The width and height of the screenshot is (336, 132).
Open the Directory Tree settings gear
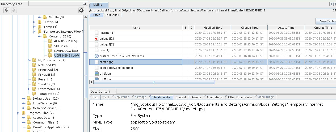point(81,10)
